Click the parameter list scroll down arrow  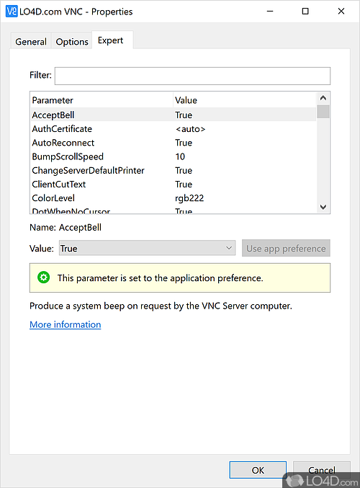click(x=323, y=207)
